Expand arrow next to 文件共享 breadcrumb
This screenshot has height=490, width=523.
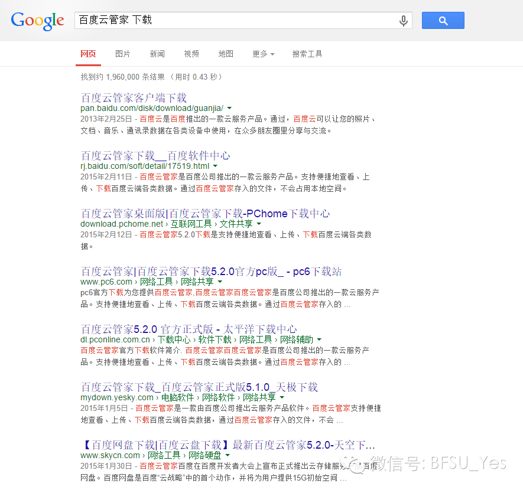[259, 224]
